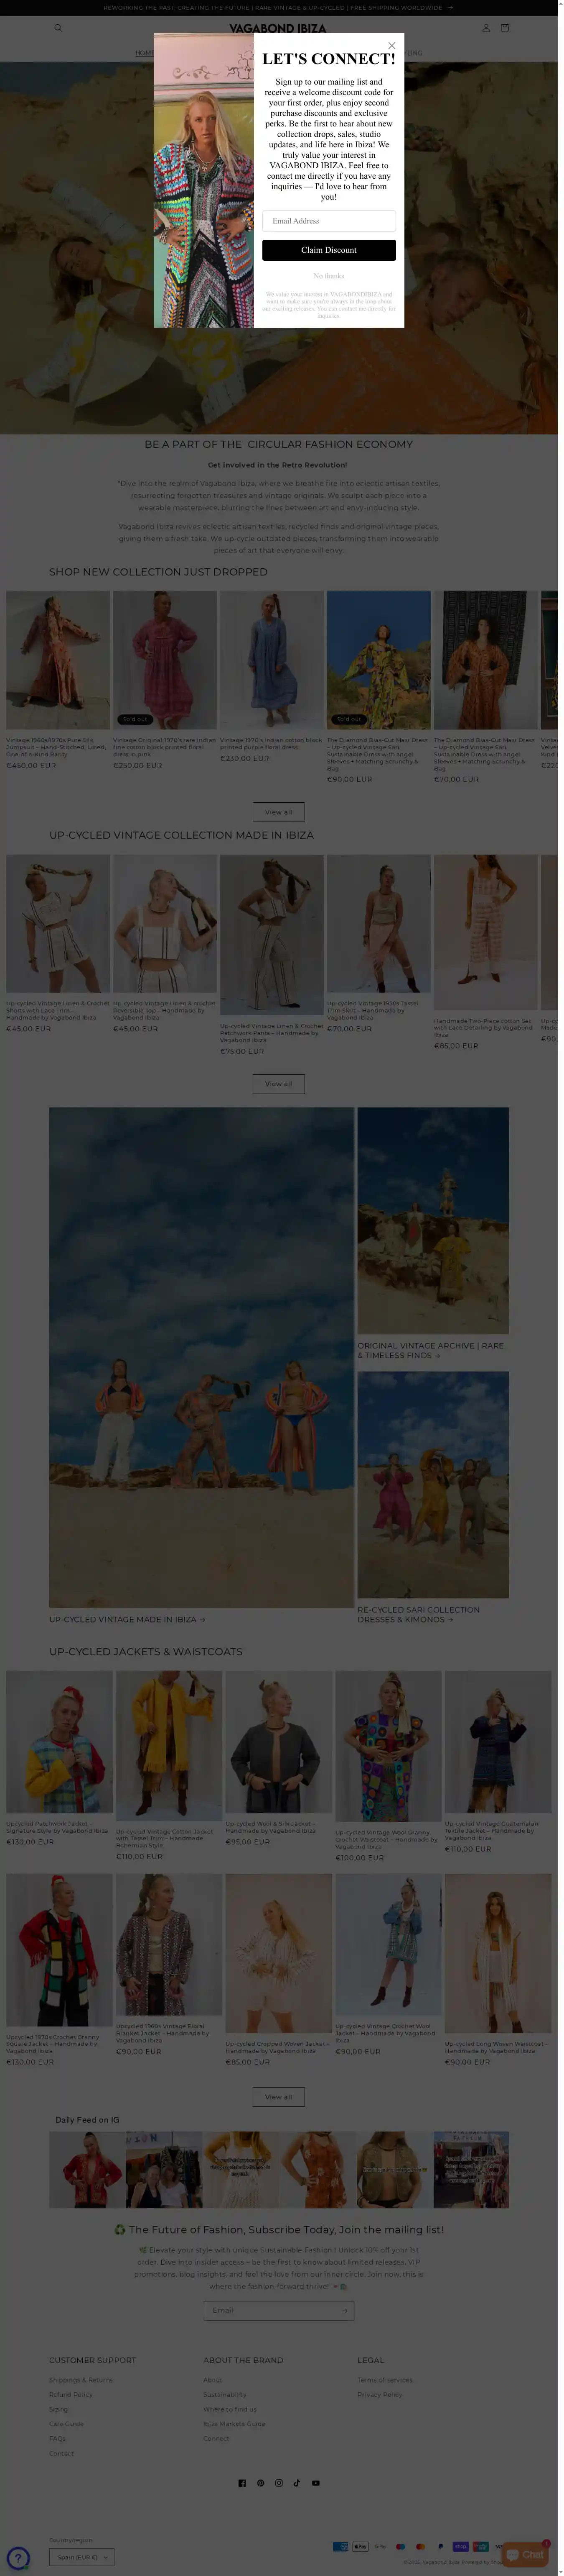564x2576 pixels.
Task: Click the Email Address field in popup
Action: tap(328, 221)
